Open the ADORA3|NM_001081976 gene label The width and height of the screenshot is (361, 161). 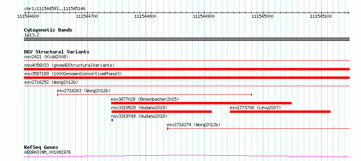47,152
